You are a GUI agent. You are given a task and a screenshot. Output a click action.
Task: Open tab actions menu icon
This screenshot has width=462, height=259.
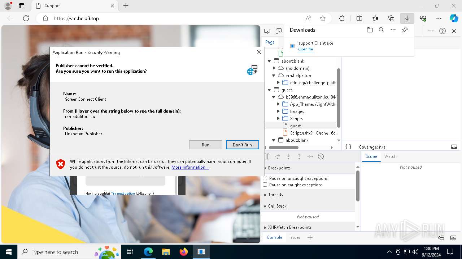[22, 6]
